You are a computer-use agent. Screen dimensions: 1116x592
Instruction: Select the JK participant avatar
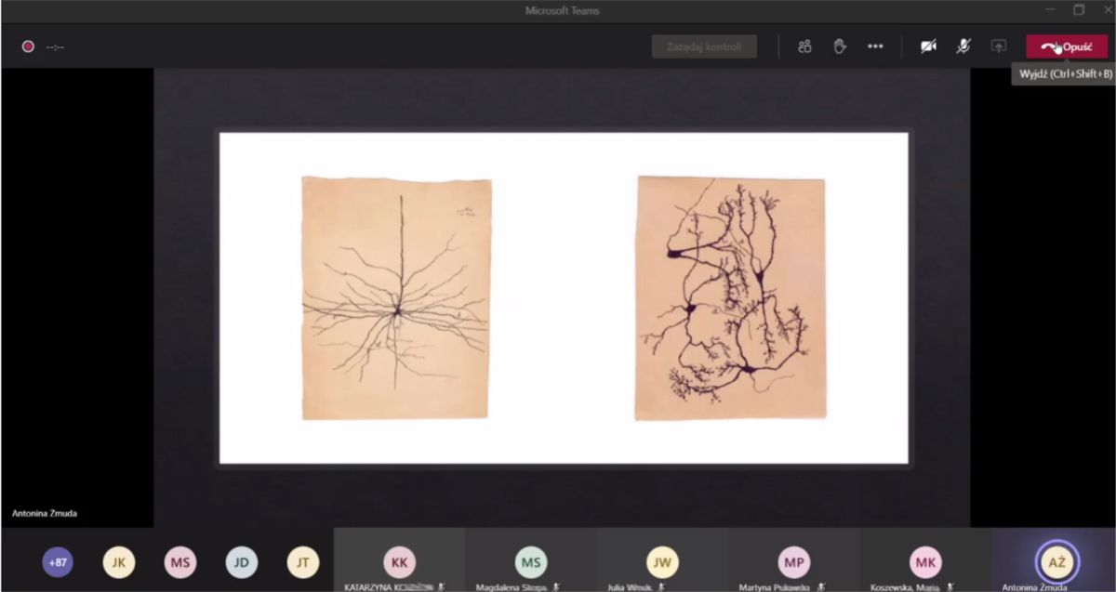(118, 561)
